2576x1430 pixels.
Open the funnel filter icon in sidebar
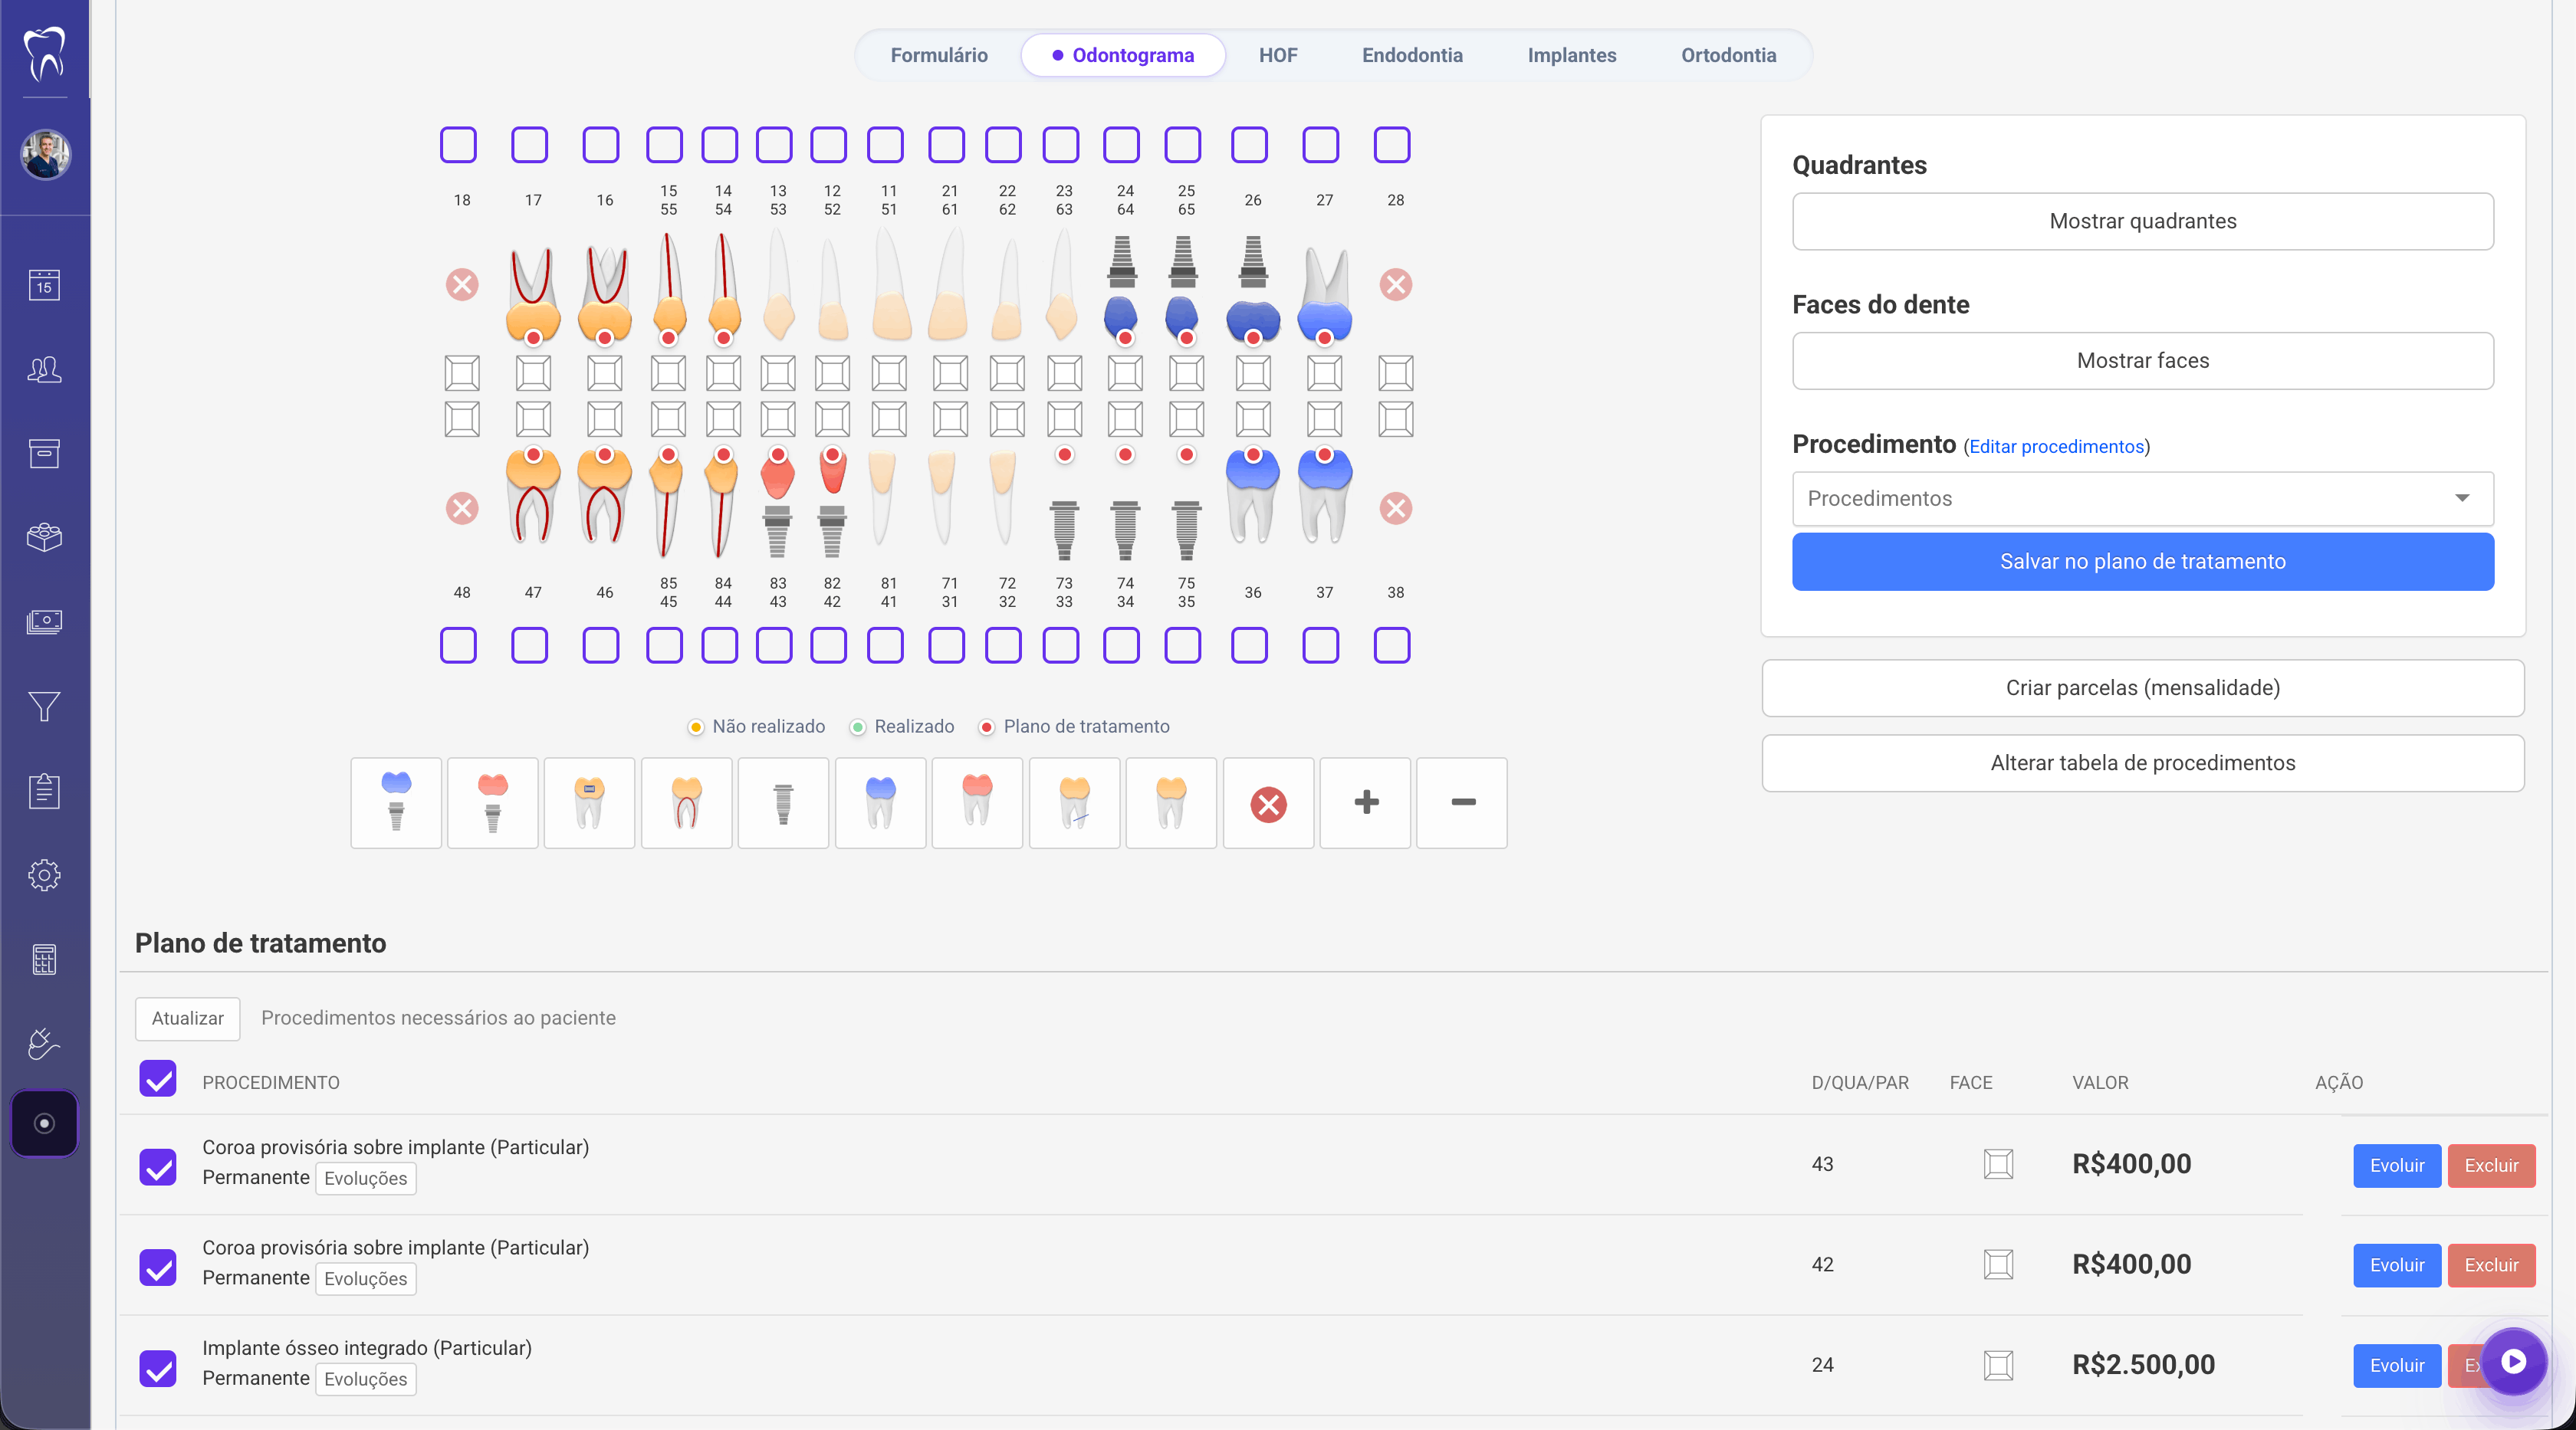(x=44, y=707)
